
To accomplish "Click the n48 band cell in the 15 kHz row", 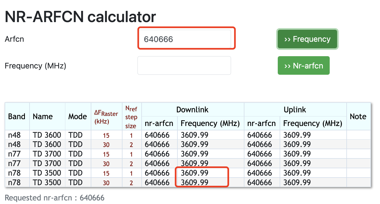I will 14,135.
